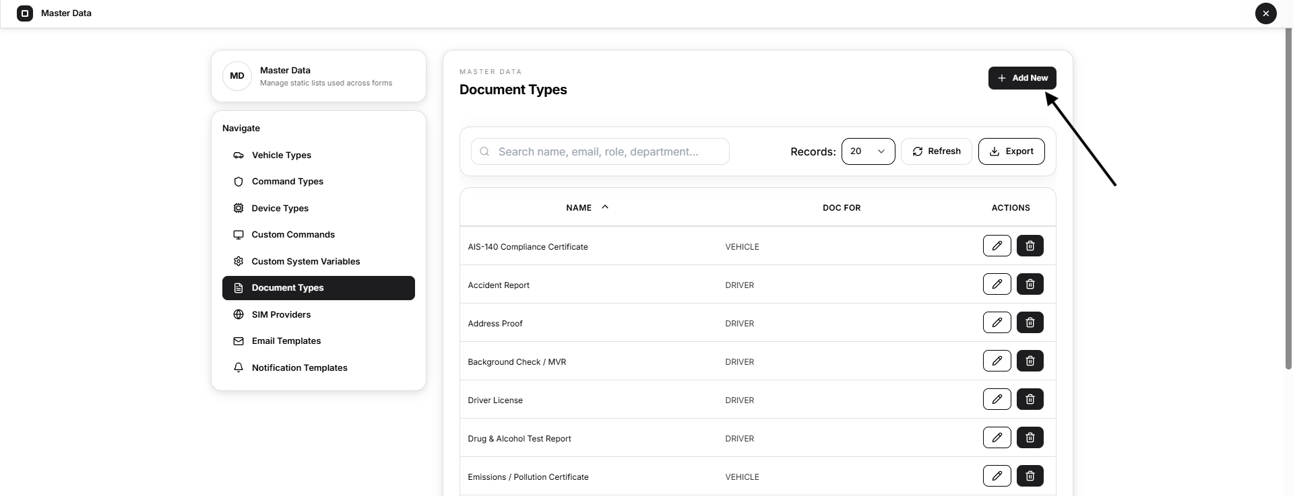The width and height of the screenshot is (1293, 496).
Task: Open the Records per page dropdown
Action: tap(868, 151)
